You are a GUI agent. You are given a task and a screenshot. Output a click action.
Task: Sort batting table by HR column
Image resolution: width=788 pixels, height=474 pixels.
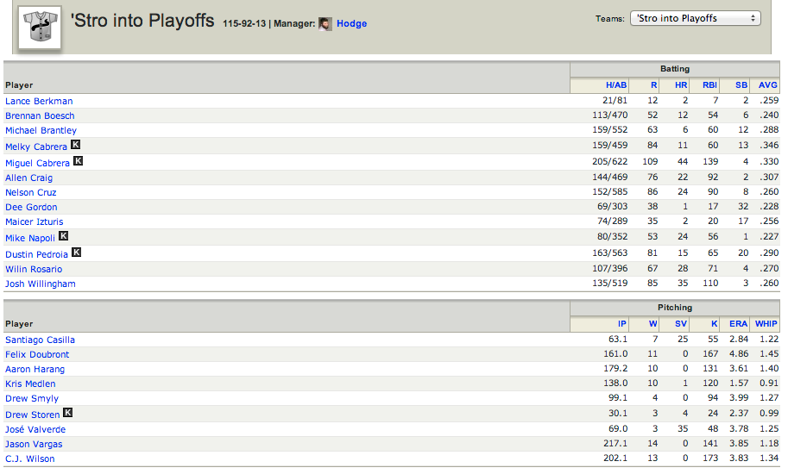point(681,85)
